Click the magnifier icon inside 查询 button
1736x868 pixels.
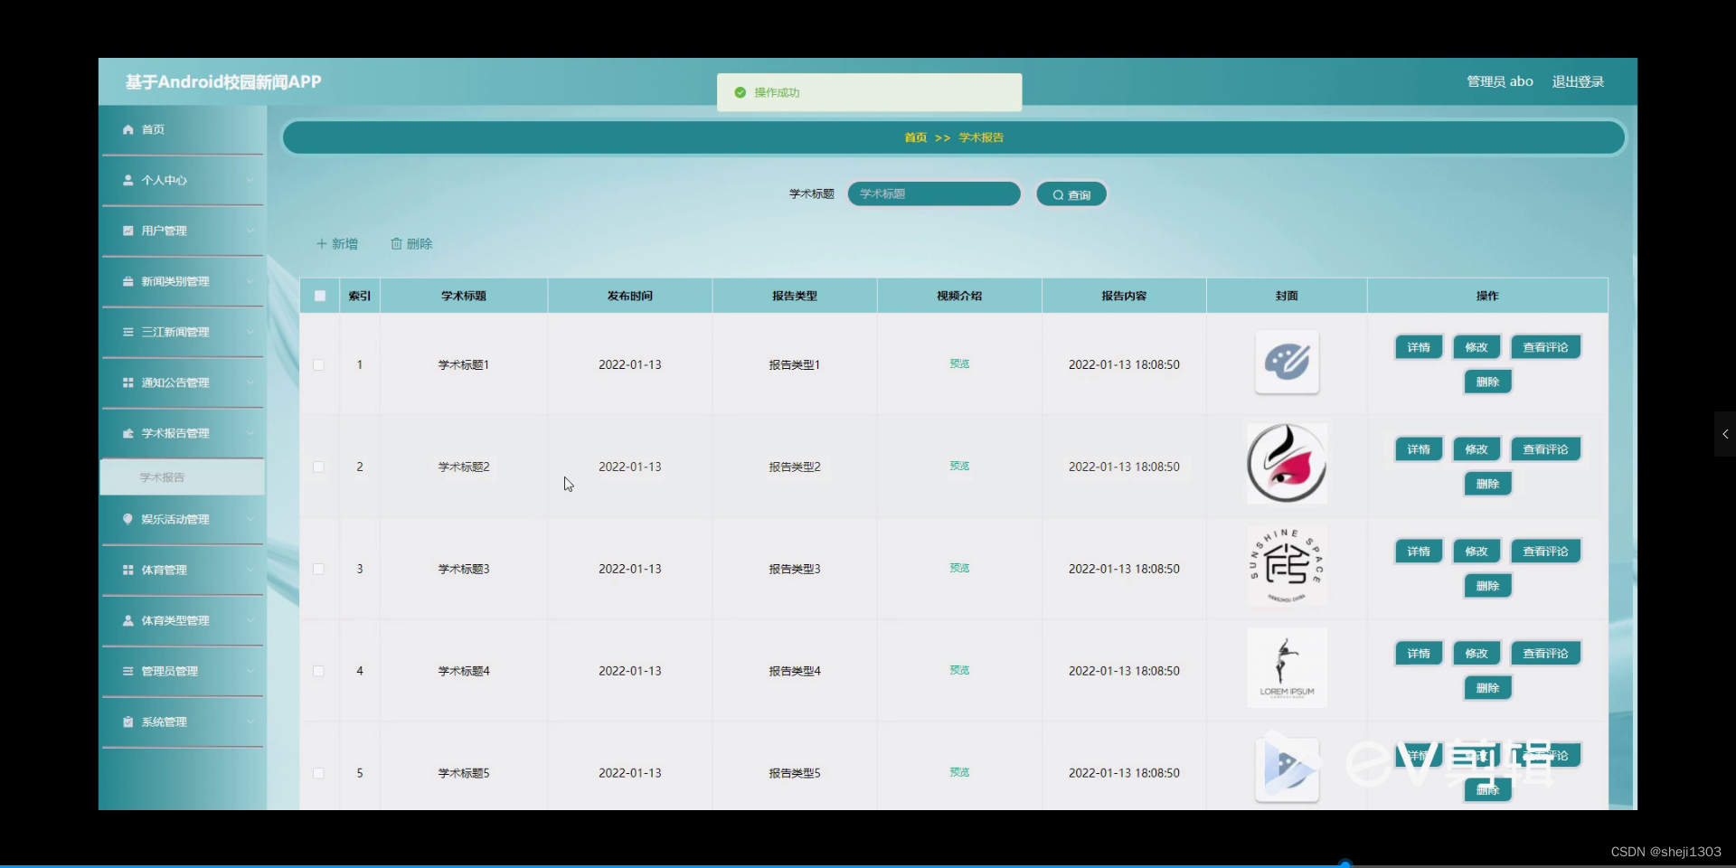(1059, 193)
